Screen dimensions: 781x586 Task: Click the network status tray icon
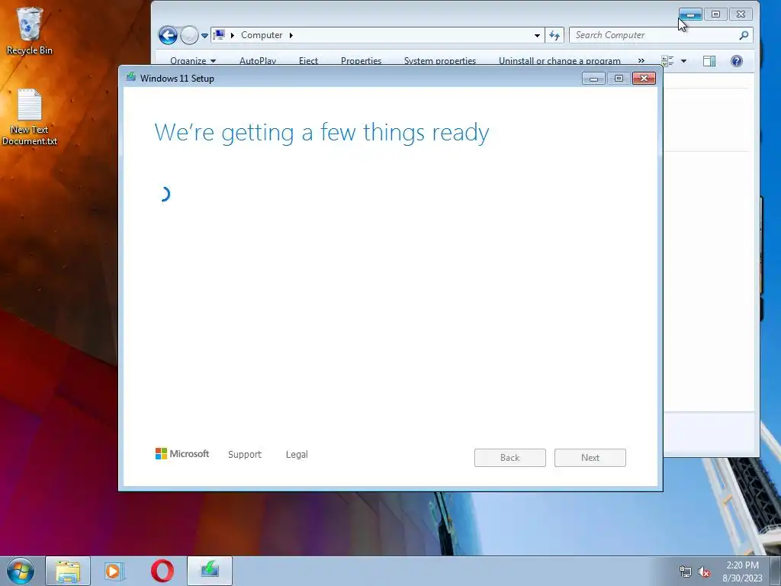tap(686, 572)
